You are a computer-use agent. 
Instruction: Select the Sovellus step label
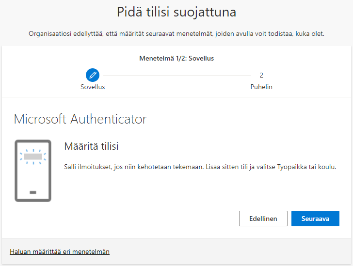93,87
